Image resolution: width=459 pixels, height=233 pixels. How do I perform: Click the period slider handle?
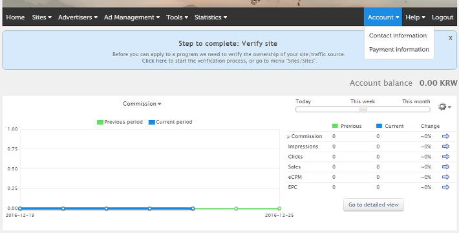pyautogui.click(x=363, y=109)
